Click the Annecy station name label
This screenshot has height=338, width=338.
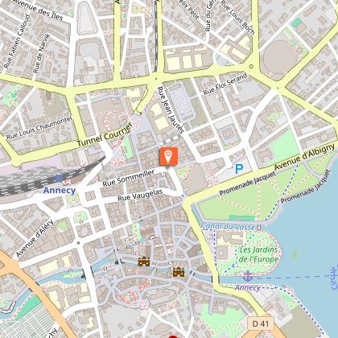[x=60, y=190]
